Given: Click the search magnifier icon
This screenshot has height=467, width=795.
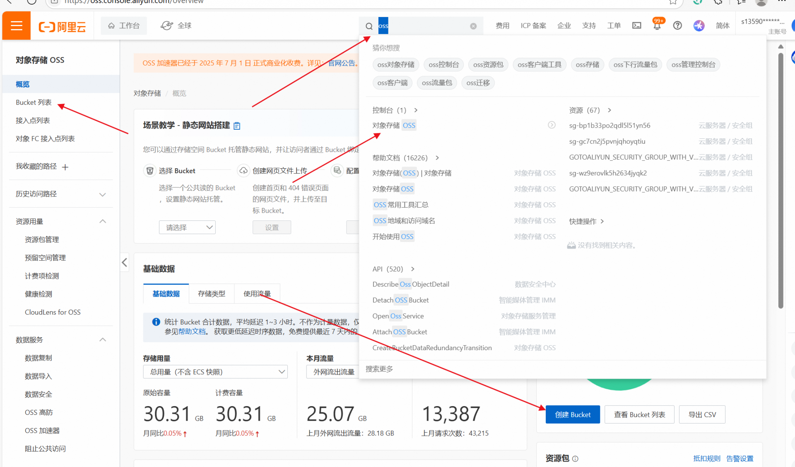Looking at the screenshot, I should click(x=369, y=26).
